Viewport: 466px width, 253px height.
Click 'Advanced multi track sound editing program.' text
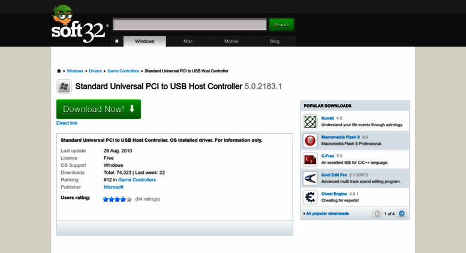coord(361,182)
